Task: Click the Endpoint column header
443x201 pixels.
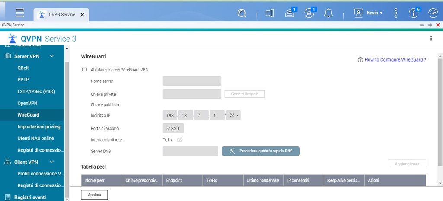Action: pyautogui.click(x=183, y=180)
